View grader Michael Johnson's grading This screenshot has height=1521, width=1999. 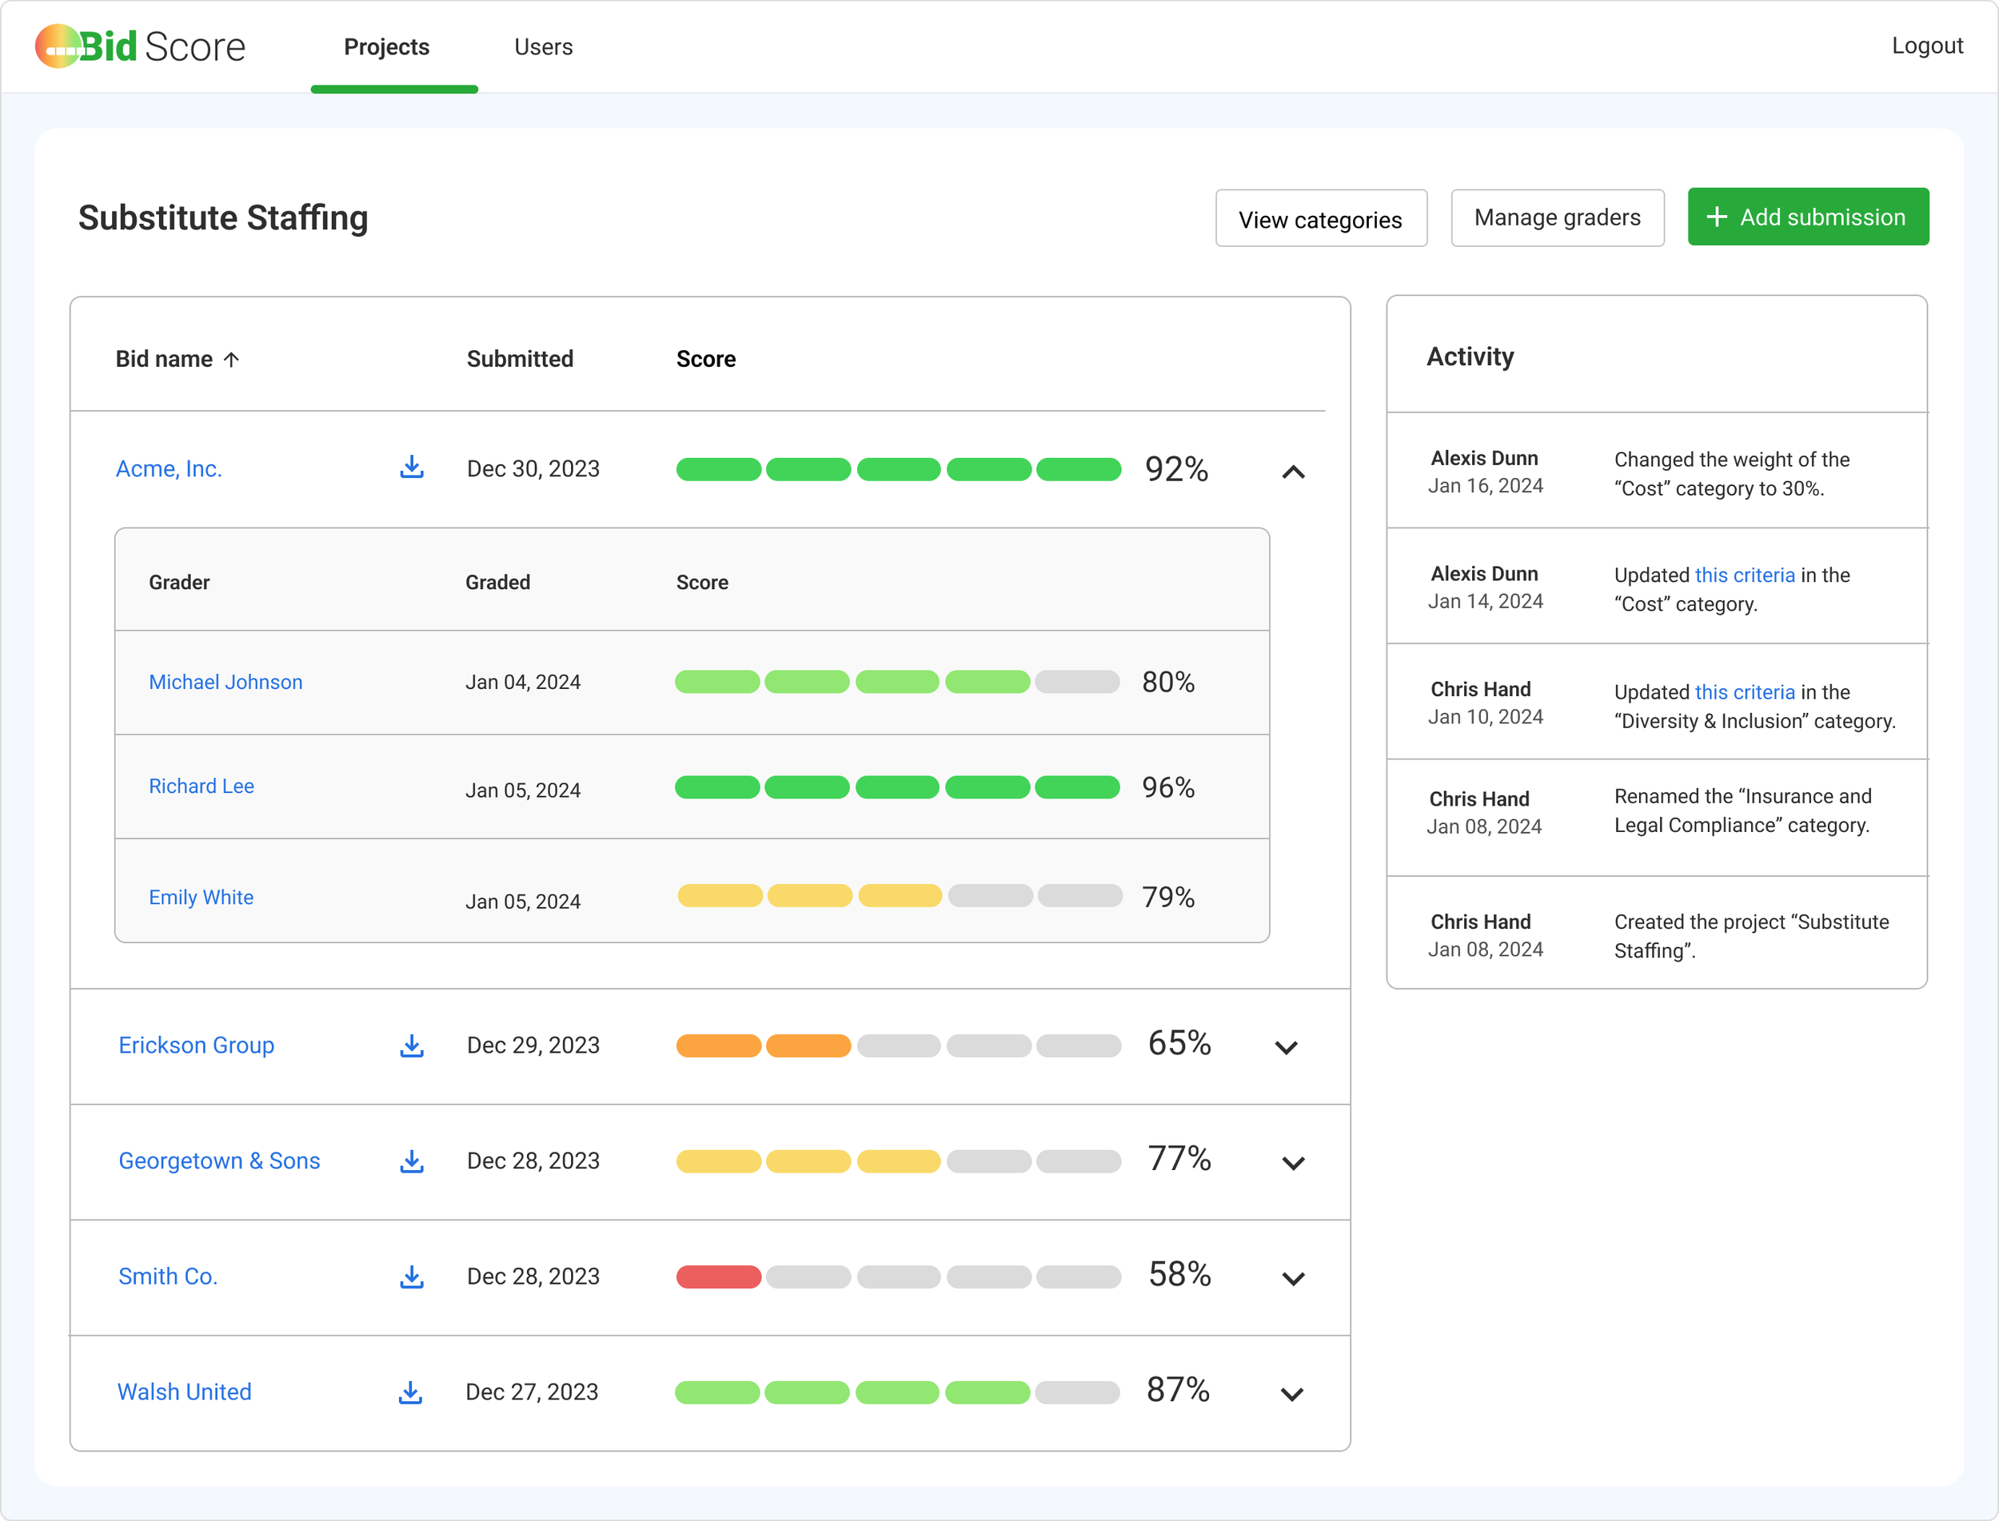click(225, 682)
